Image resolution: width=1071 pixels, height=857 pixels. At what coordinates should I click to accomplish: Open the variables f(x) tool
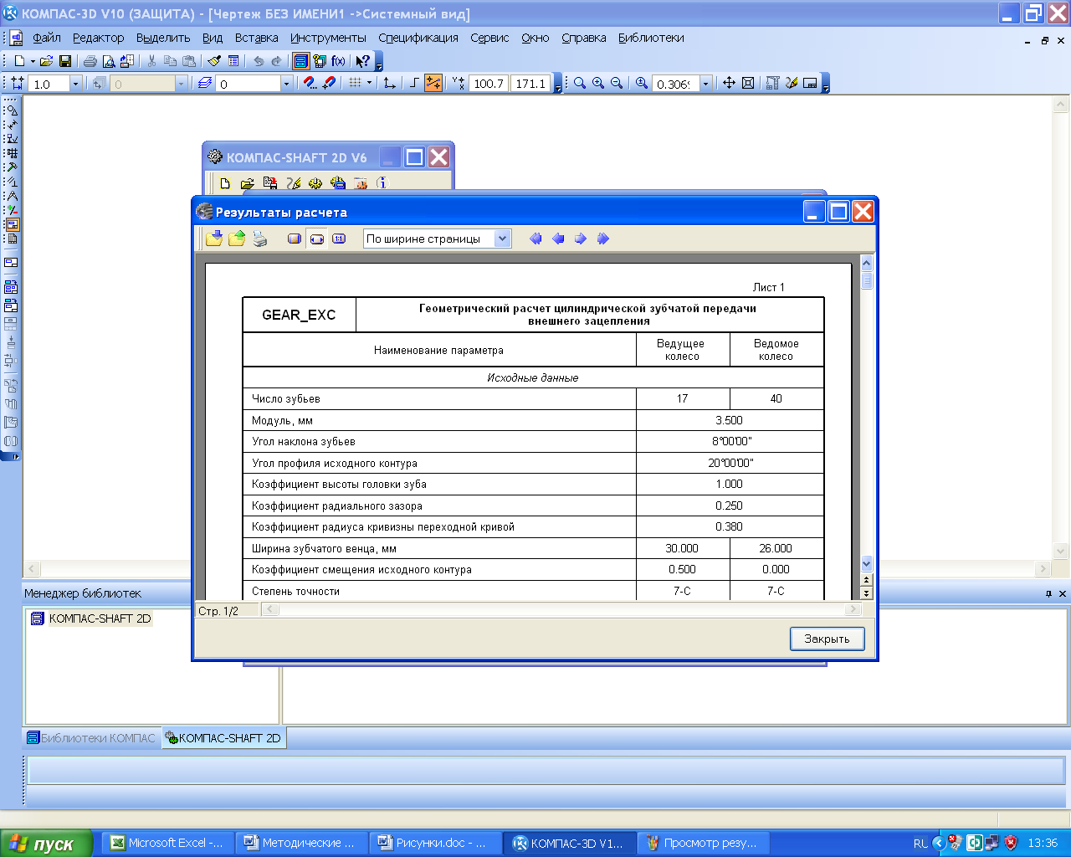[x=338, y=61]
